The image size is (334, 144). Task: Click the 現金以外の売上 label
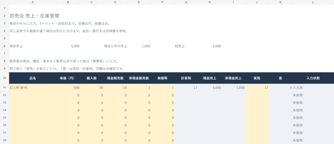pyautogui.click(x=115, y=46)
